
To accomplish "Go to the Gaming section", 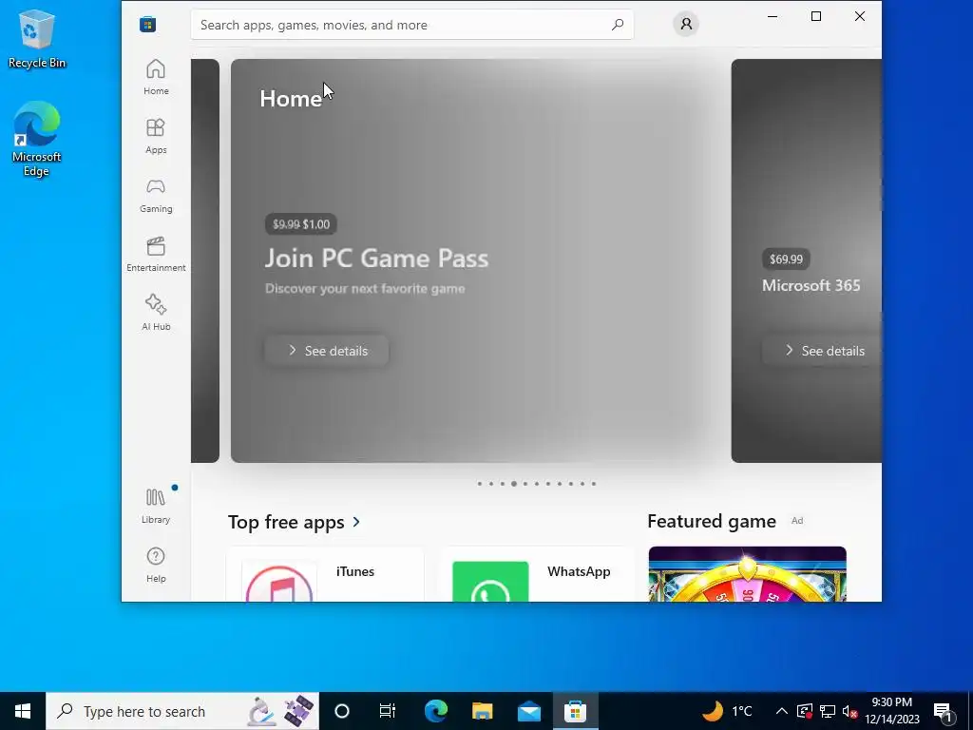I will pos(156,195).
